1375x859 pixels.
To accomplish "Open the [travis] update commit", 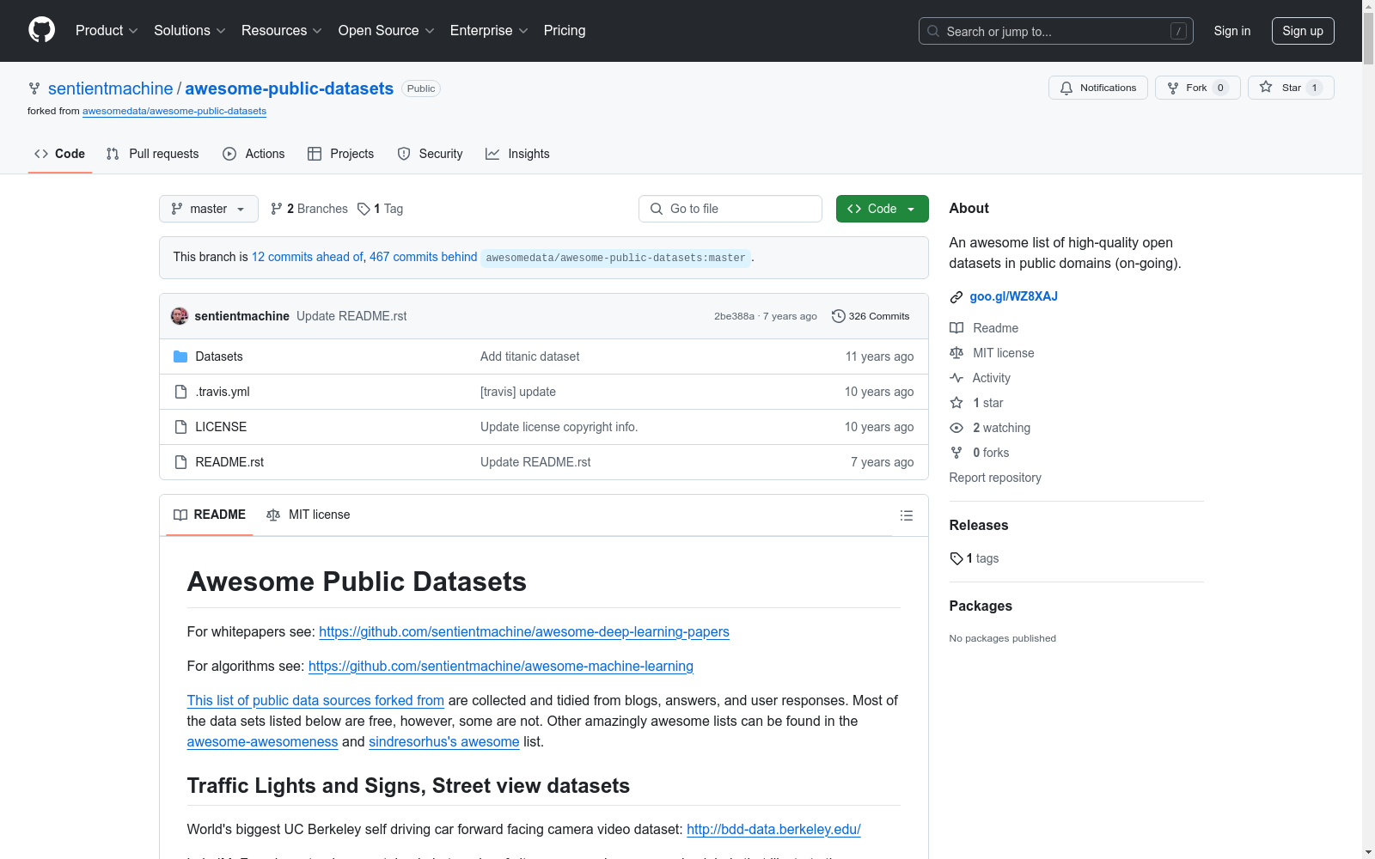I will (518, 392).
